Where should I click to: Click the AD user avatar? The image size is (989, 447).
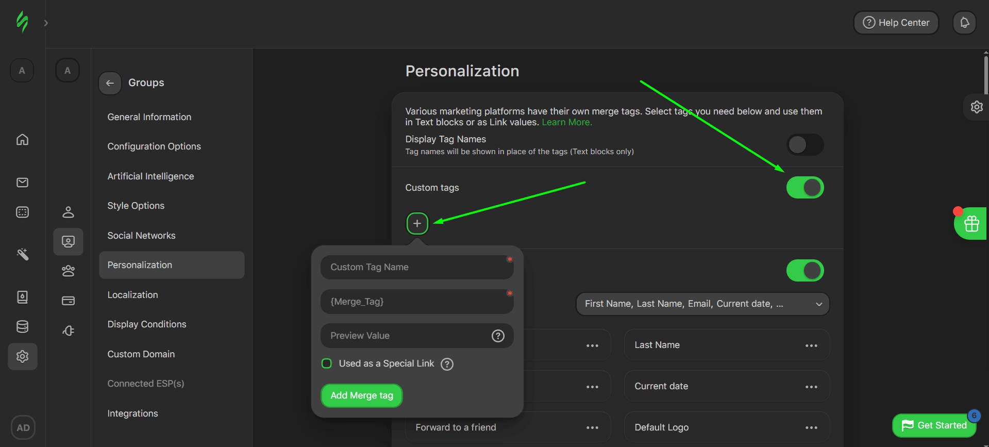23,427
